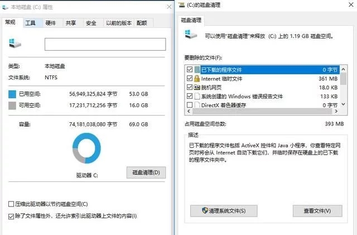Click the disk usage donut chart
Viewport: 357px width, 235px height.
pos(86,148)
